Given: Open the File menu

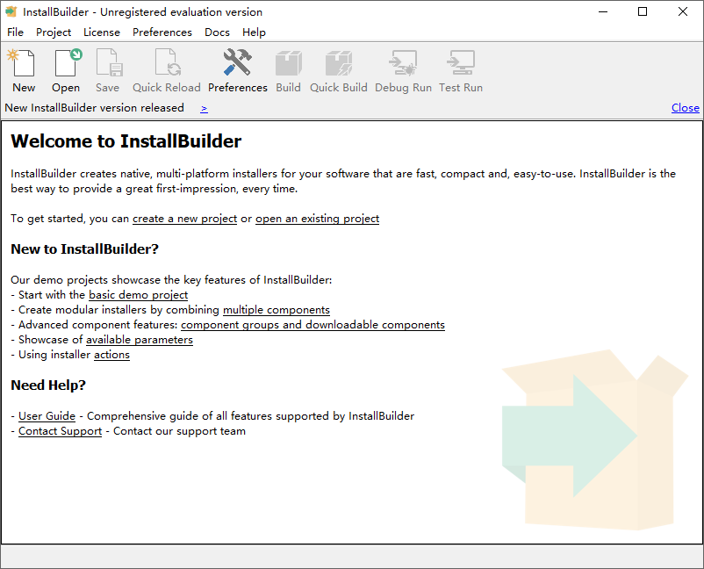Looking at the screenshot, I should 15,32.
